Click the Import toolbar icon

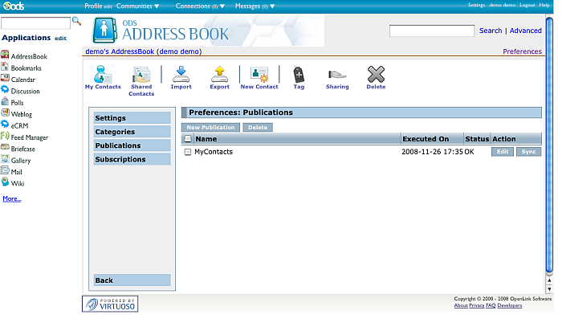pyautogui.click(x=181, y=76)
